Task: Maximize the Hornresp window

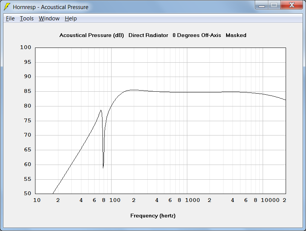Action: coord(274,5)
